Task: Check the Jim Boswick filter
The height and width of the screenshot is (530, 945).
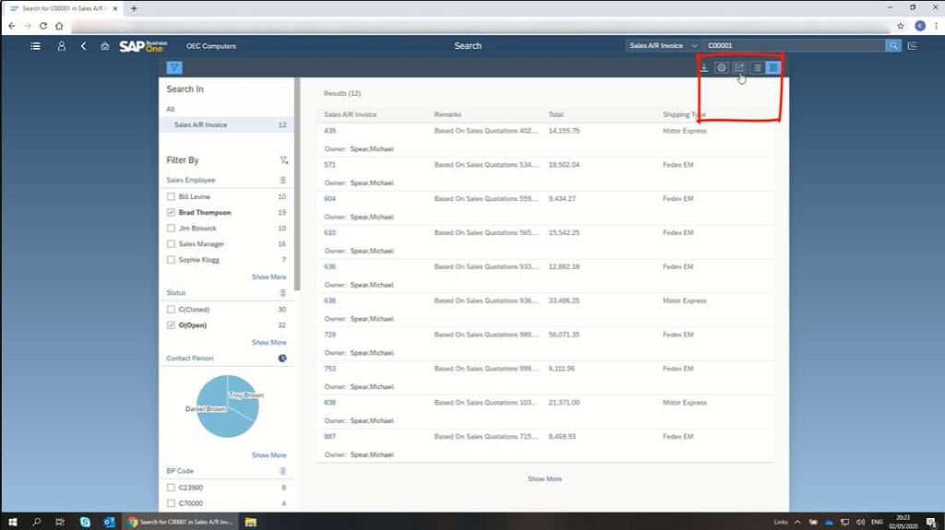Action: coord(171,229)
